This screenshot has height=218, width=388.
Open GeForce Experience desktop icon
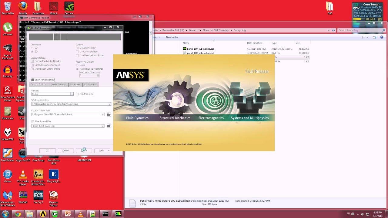69,8
